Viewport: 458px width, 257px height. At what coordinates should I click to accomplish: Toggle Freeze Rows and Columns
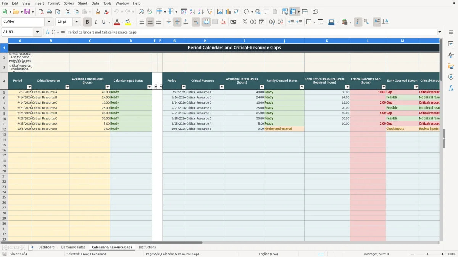(x=293, y=12)
